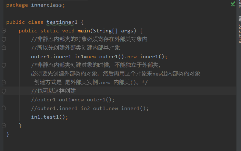Click fold end marker beside //所以先创建外部类 line

[4, 48]
